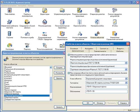Open the Директории icon
This screenshot has width=140, height=112.
pyautogui.click(x=45, y=10)
